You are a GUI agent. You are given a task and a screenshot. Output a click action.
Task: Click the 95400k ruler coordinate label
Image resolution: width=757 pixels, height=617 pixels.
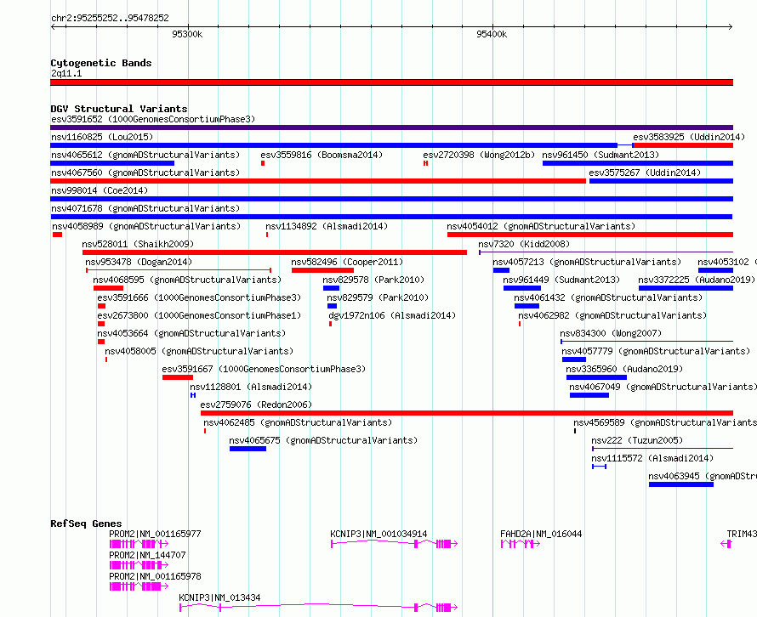point(492,34)
